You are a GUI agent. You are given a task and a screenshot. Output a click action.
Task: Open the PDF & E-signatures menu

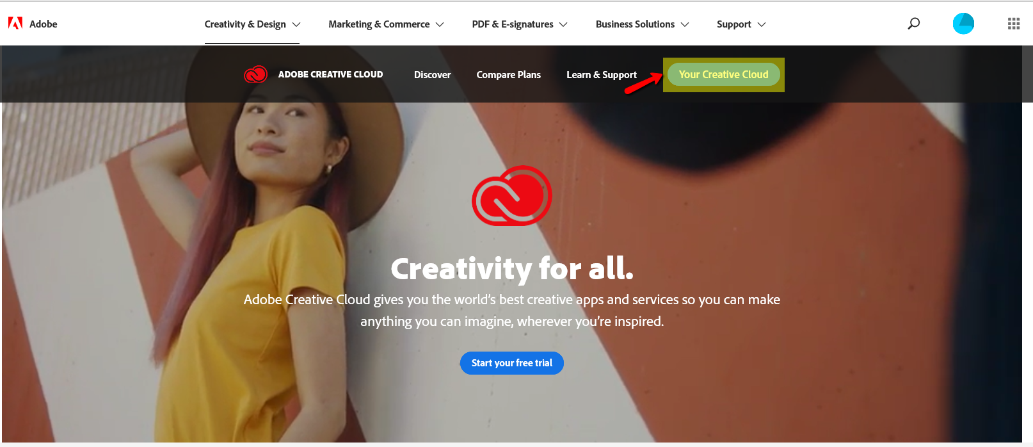click(513, 24)
